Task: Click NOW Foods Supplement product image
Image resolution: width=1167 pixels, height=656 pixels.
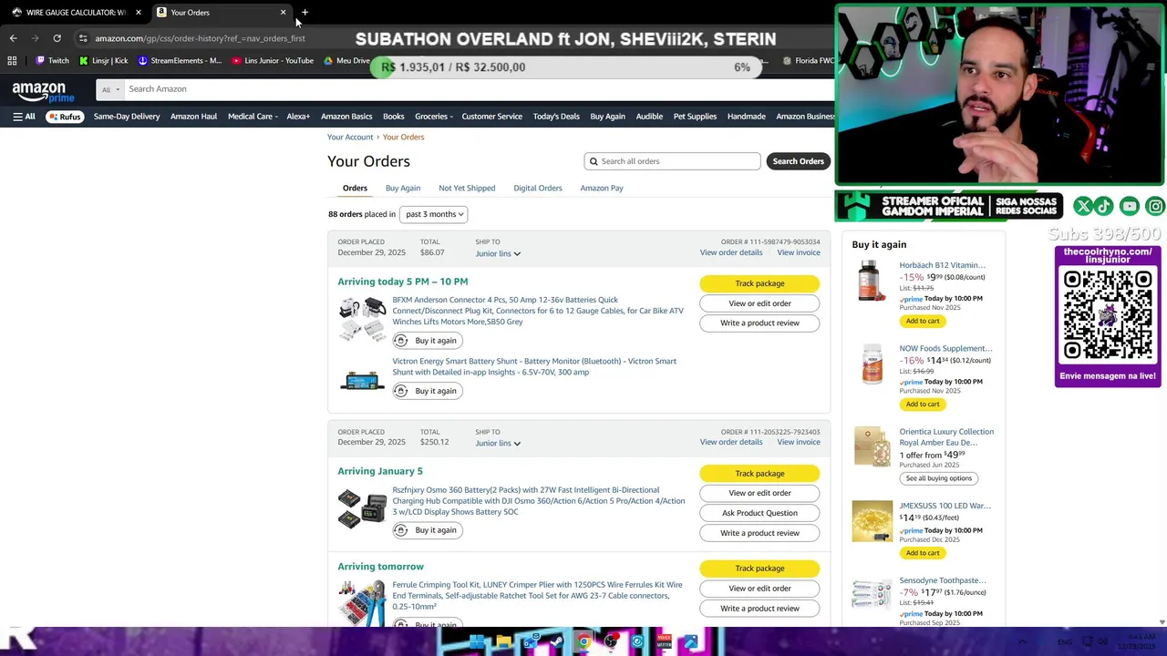Action: [873, 364]
